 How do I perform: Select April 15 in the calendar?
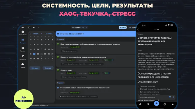(x=34, y=49)
